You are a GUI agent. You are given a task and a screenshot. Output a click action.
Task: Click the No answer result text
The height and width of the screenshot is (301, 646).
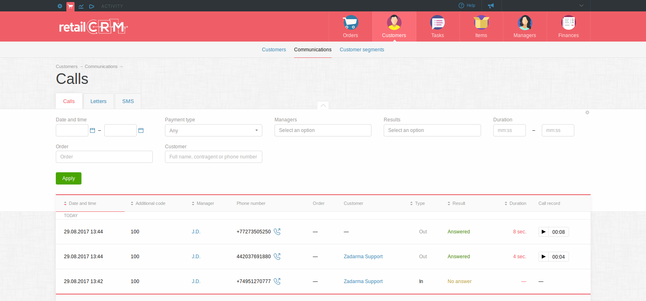(x=459, y=281)
